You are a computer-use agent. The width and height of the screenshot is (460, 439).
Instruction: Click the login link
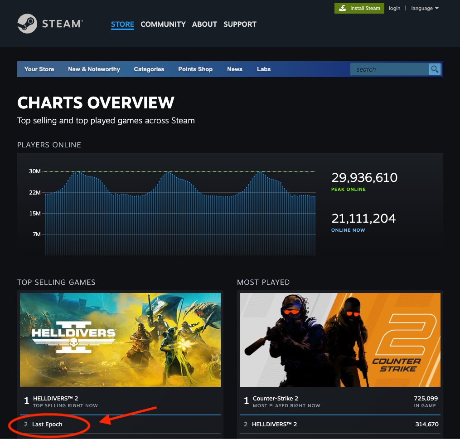click(394, 8)
